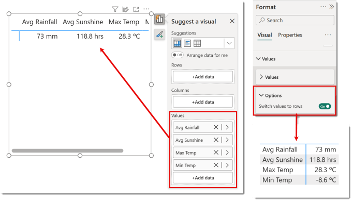Click the 118.8 hrs cell in the visual
Image resolution: width=352 pixels, height=201 pixels.
click(90, 36)
